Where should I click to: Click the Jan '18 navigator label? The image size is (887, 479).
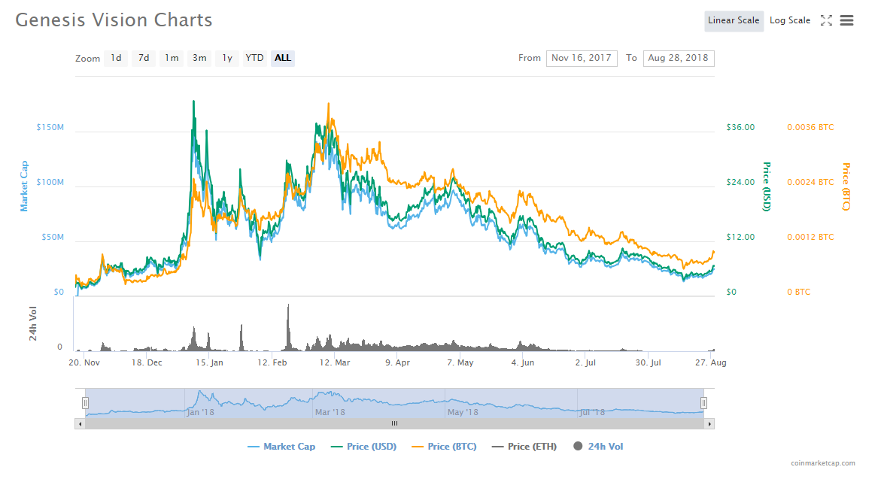(201, 412)
